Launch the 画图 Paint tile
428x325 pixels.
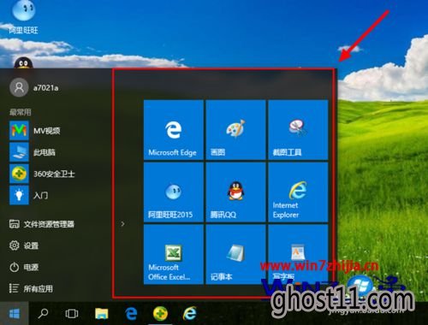pos(235,130)
